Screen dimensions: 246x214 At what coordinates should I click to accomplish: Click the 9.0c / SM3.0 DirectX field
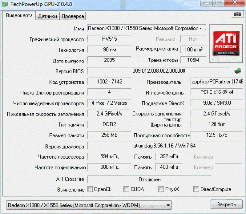tap(216, 103)
